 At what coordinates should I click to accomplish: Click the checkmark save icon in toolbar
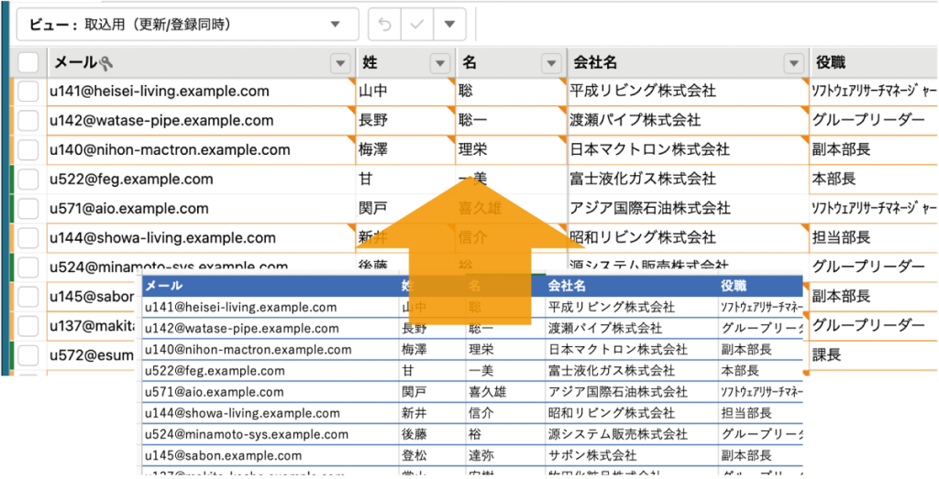tap(417, 25)
